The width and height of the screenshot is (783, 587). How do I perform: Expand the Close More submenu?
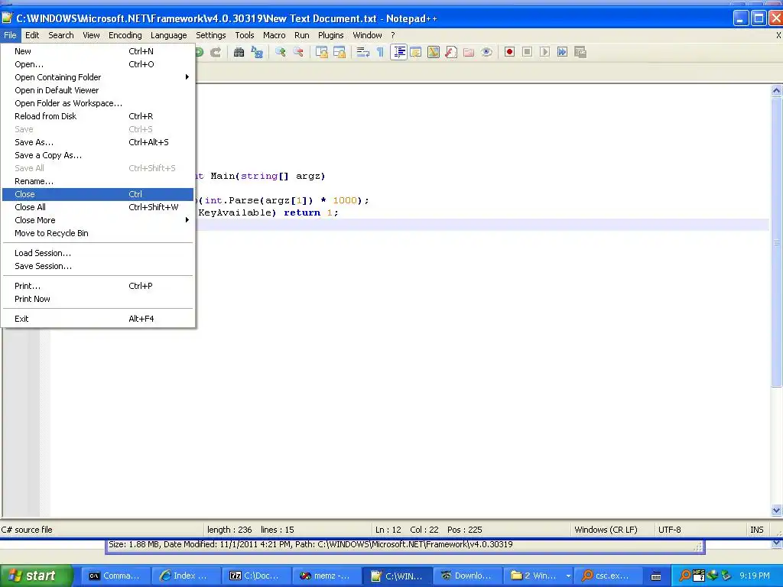point(98,220)
